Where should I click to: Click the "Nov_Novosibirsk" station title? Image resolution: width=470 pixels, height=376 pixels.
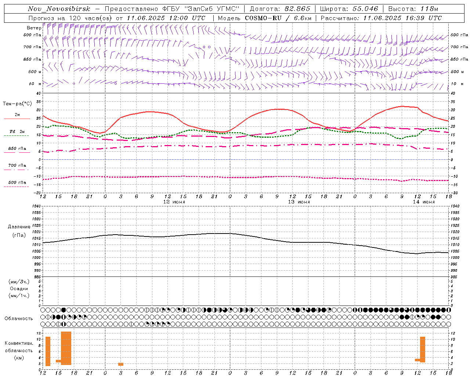tap(59, 9)
